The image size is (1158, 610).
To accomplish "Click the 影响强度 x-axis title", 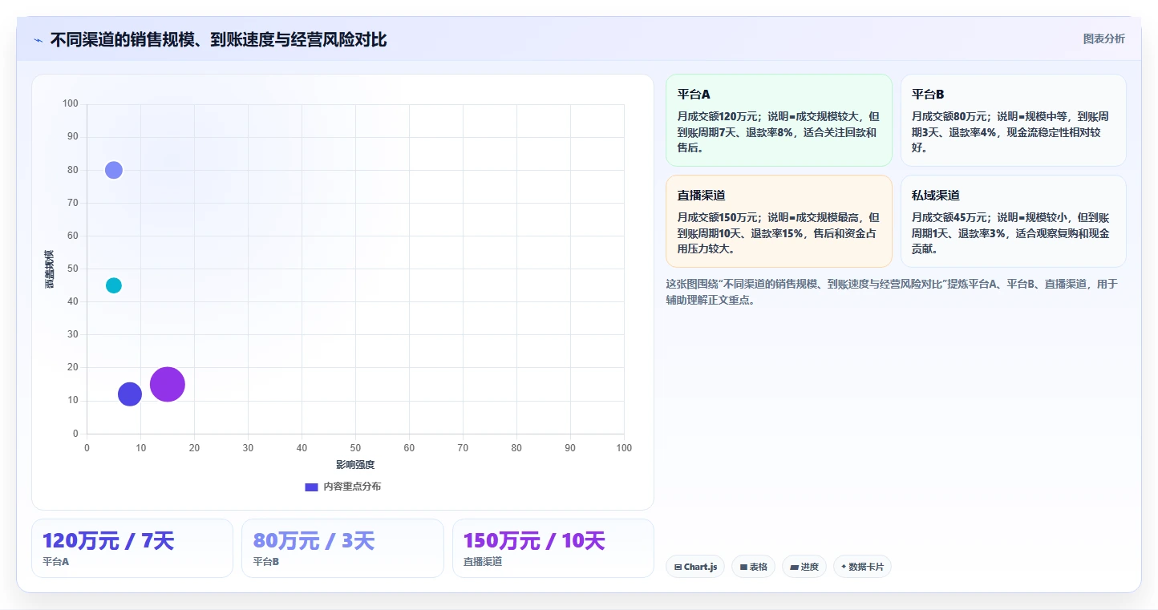I will coord(355,465).
